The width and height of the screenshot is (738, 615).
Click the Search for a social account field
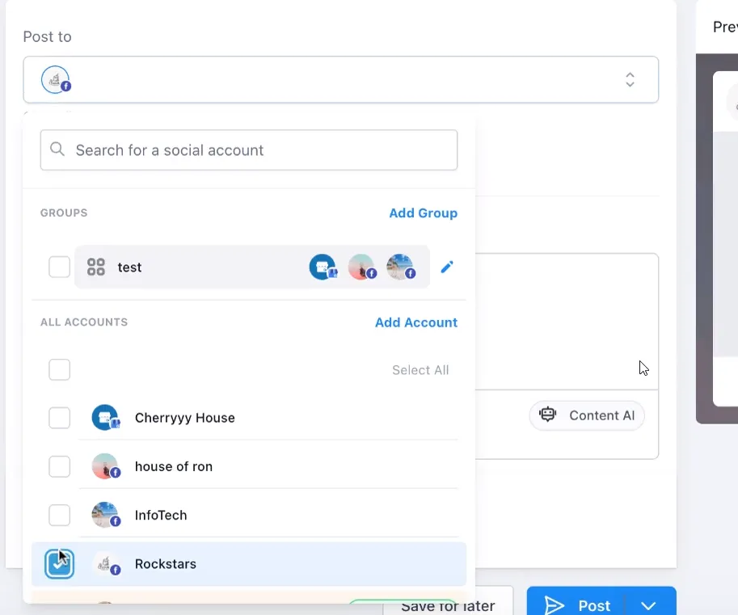[248, 150]
